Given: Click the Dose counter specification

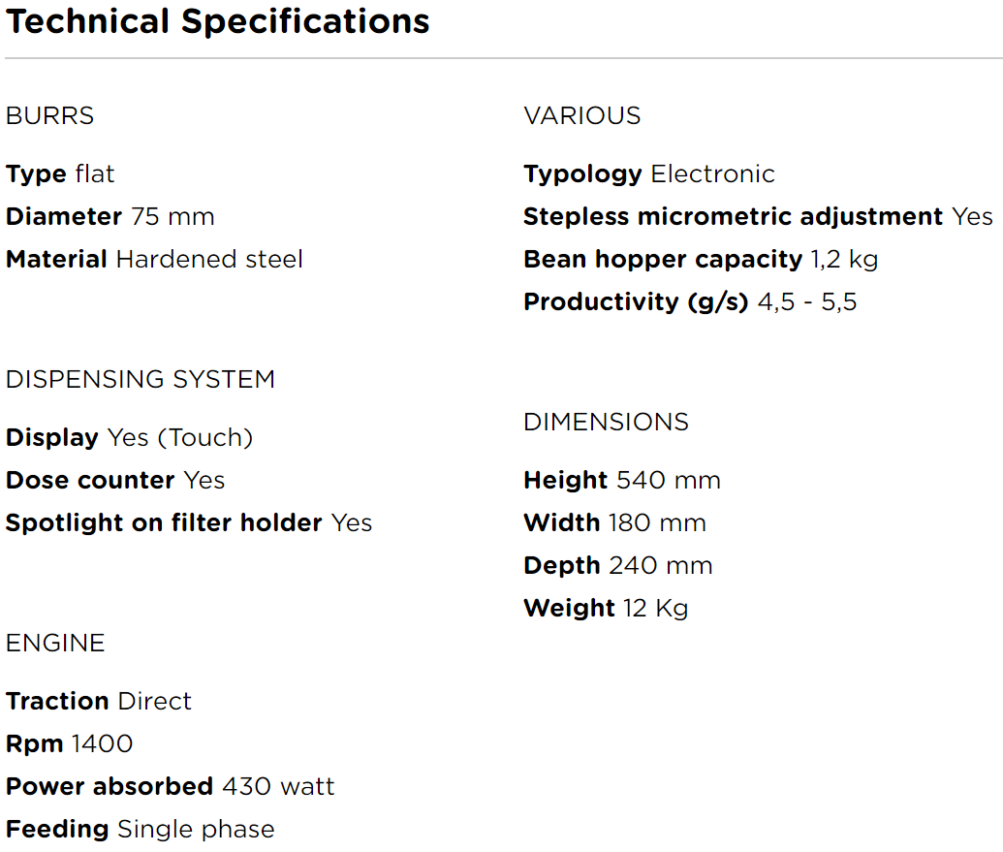Looking at the screenshot, I should click(115, 481).
